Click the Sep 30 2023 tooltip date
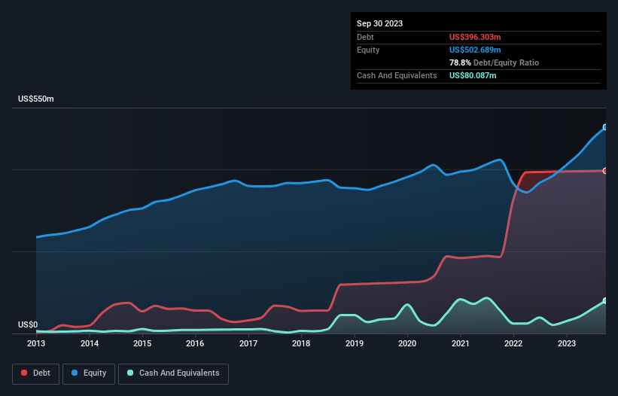The width and height of the screenshot is (618, 396). click(379, 23)
